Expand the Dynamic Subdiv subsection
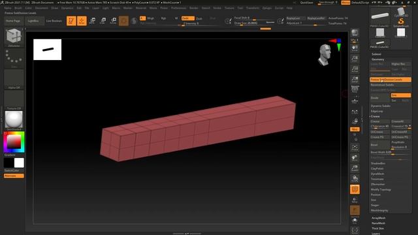Image resolution: width=418 pixels, height=235 pixels. coord(380,106)
